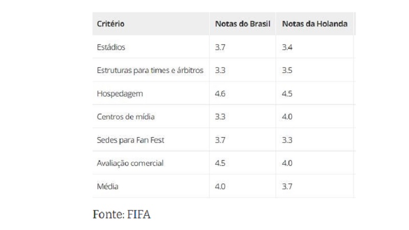
Task: Click the Média row label
Action: click(107, 187)
